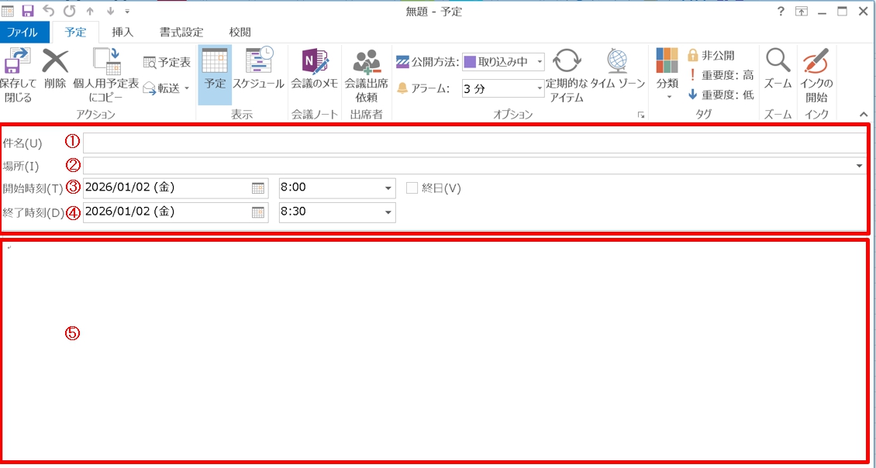Image resolution: width=876 pixels, height=468 pixels.
Task: Switch to Scheduling (スケジュール) view
Action: click(x=258, y=68)
